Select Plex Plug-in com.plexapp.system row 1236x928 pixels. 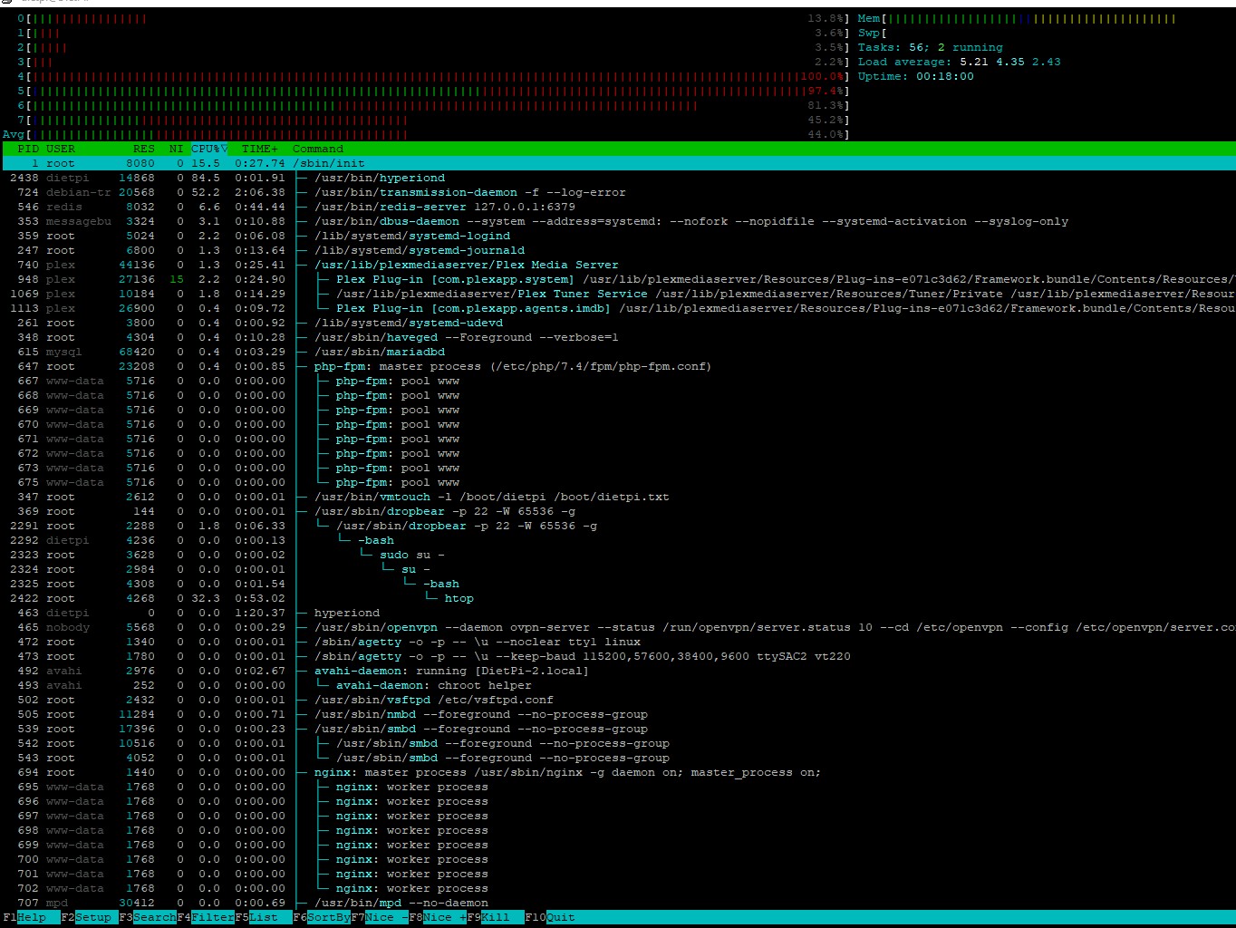pyautogui.click(x=618, y=279)
